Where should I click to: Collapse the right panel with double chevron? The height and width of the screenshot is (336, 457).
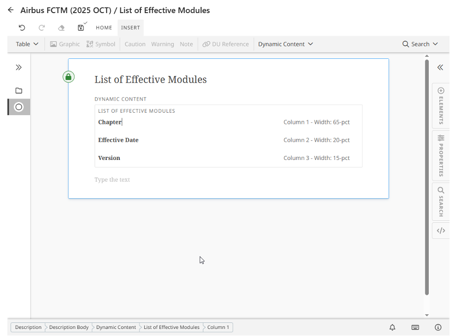tap(440, 67)
